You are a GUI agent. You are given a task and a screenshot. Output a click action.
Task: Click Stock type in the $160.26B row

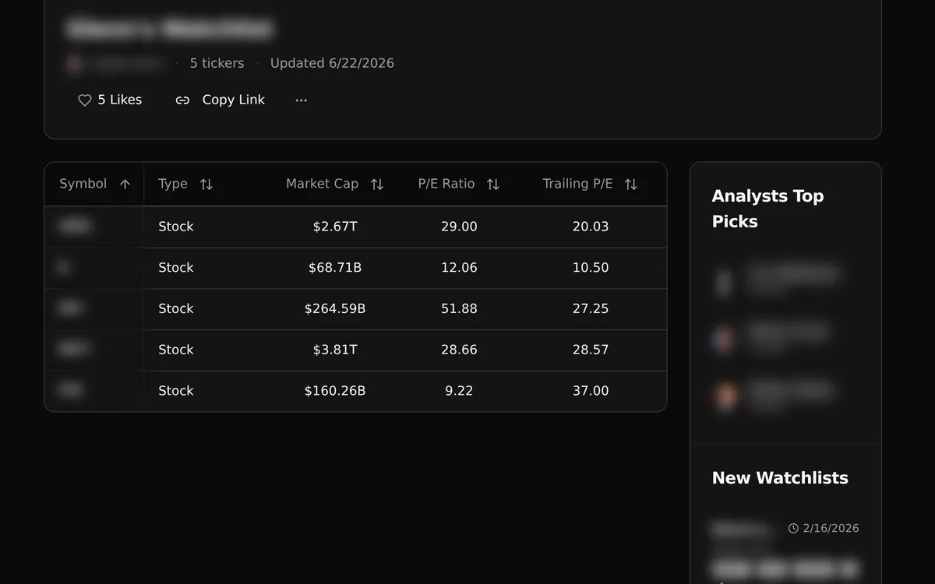click(x=176, y=391)
